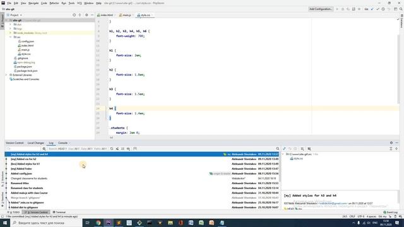This screenshot has width=404, height=227.
Task: Select .gitignore in project tree
Action: point(23,58)
